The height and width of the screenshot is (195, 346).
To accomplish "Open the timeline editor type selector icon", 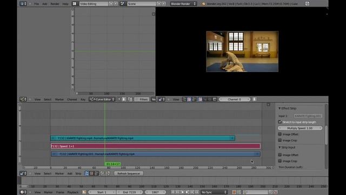I will pos(23,192).
